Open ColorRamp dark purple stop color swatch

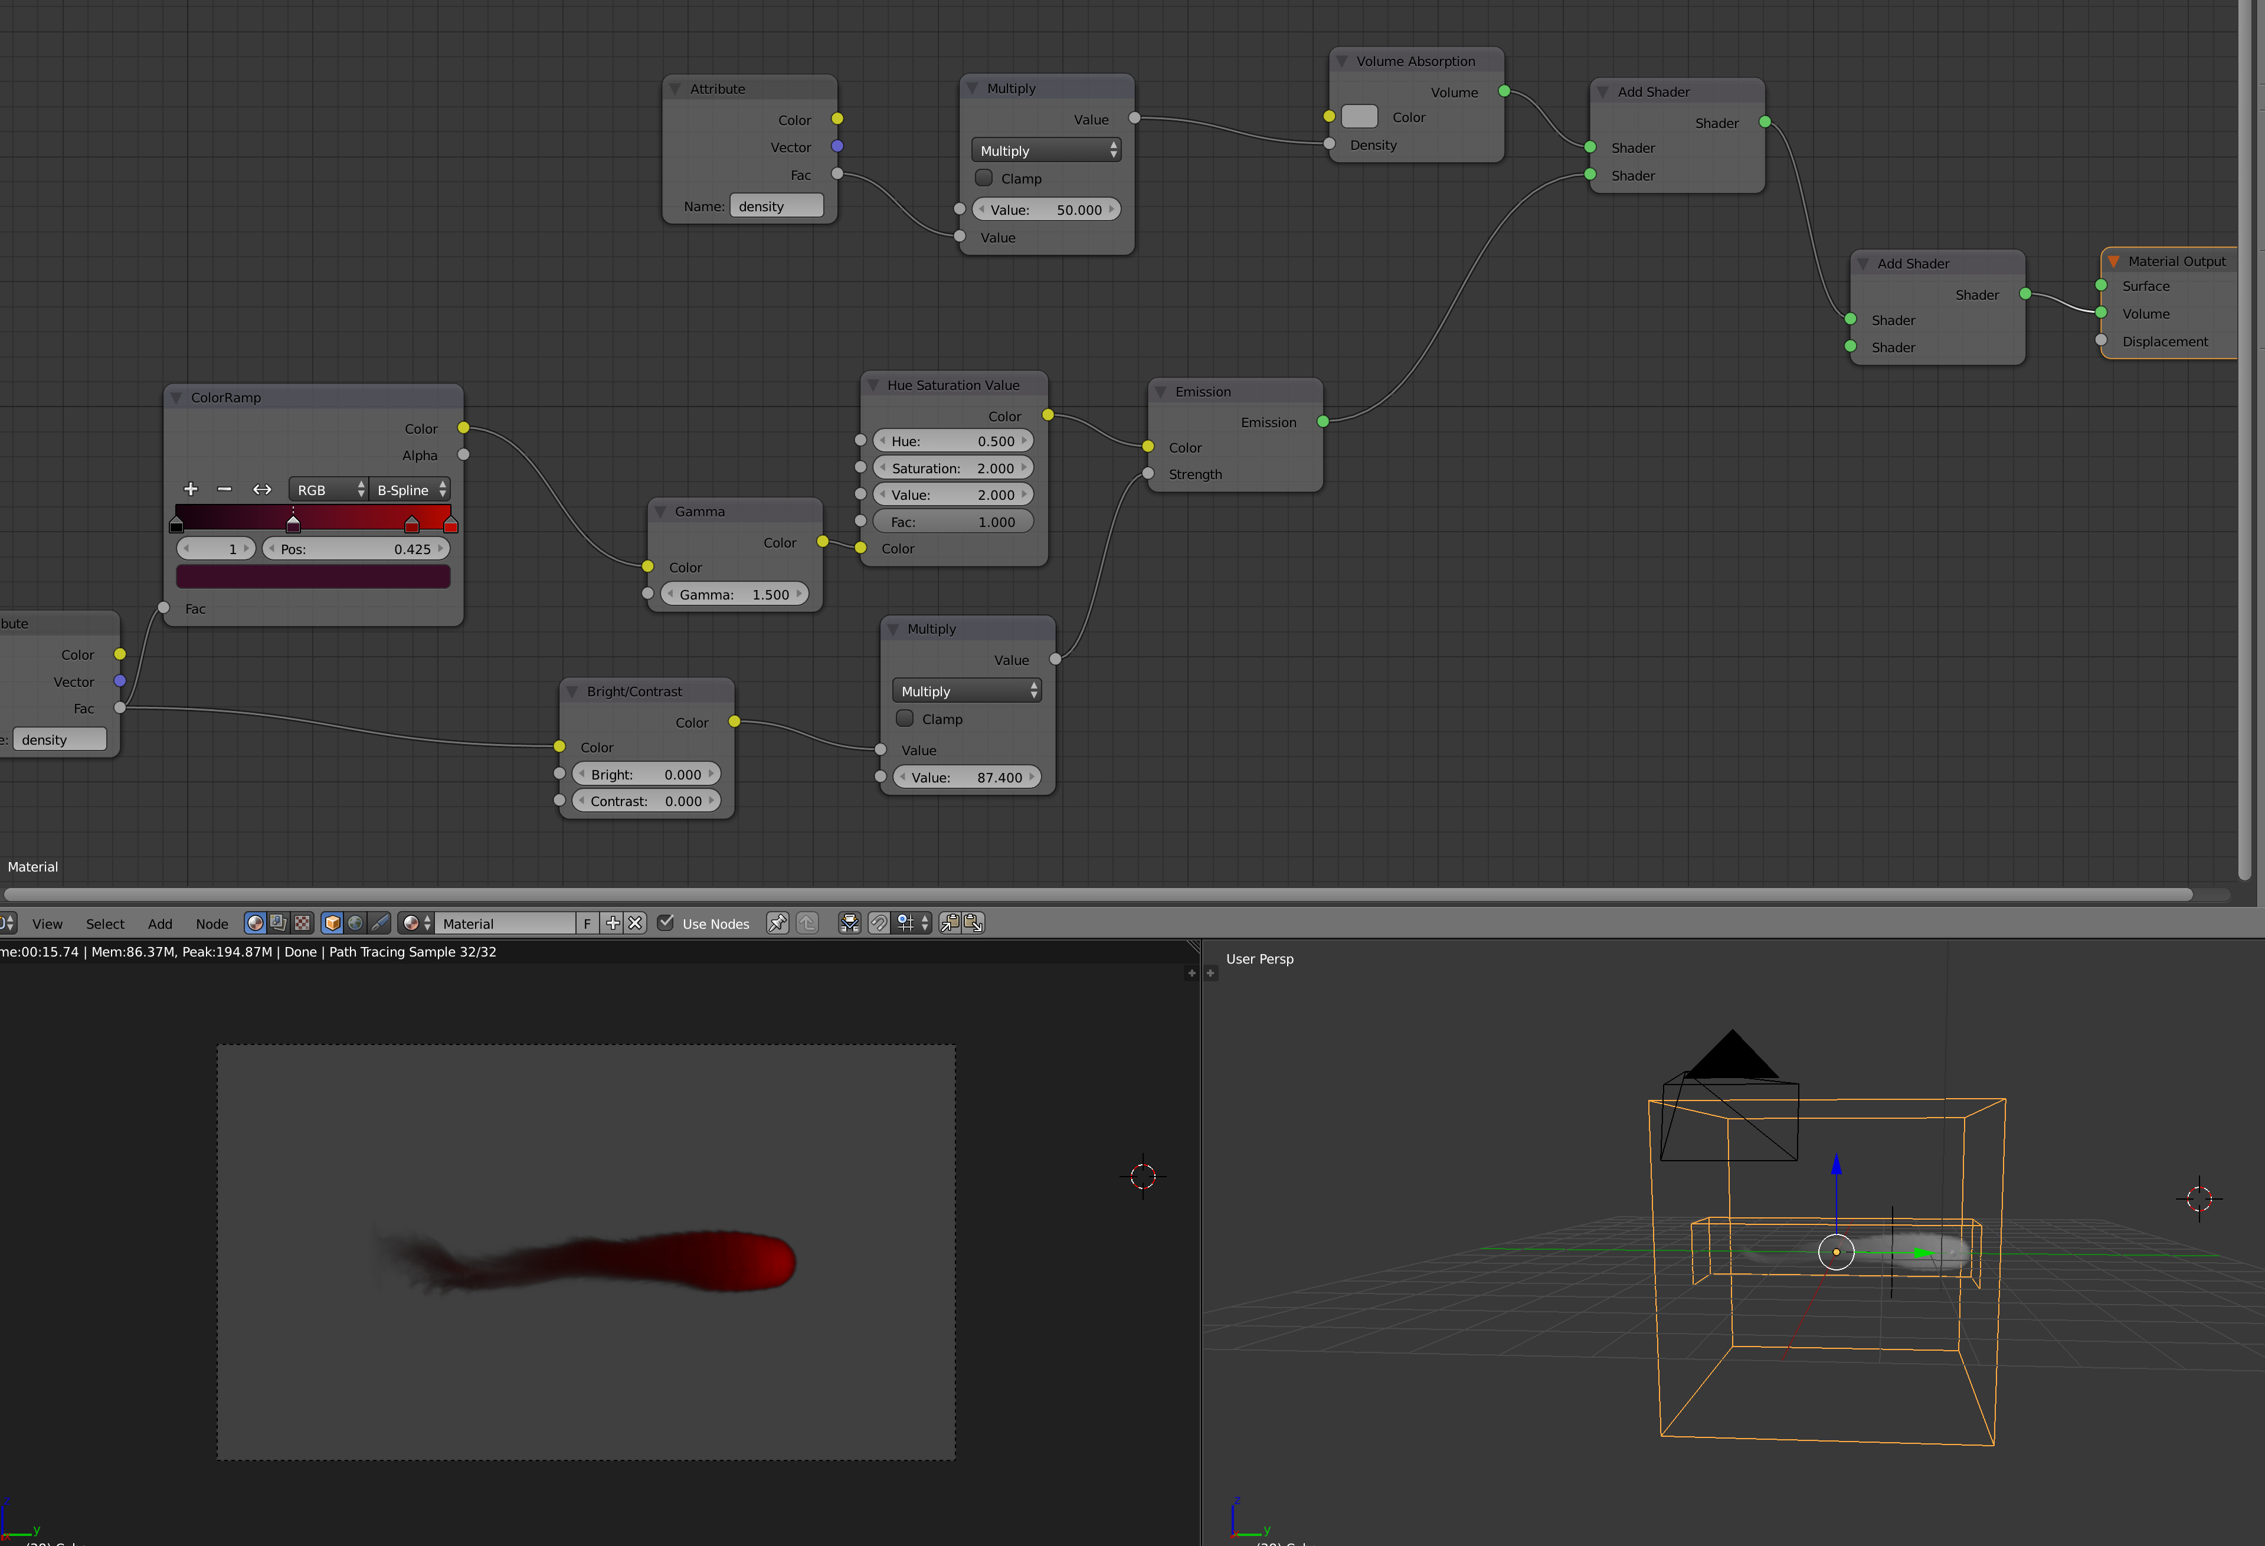[313, 576]
